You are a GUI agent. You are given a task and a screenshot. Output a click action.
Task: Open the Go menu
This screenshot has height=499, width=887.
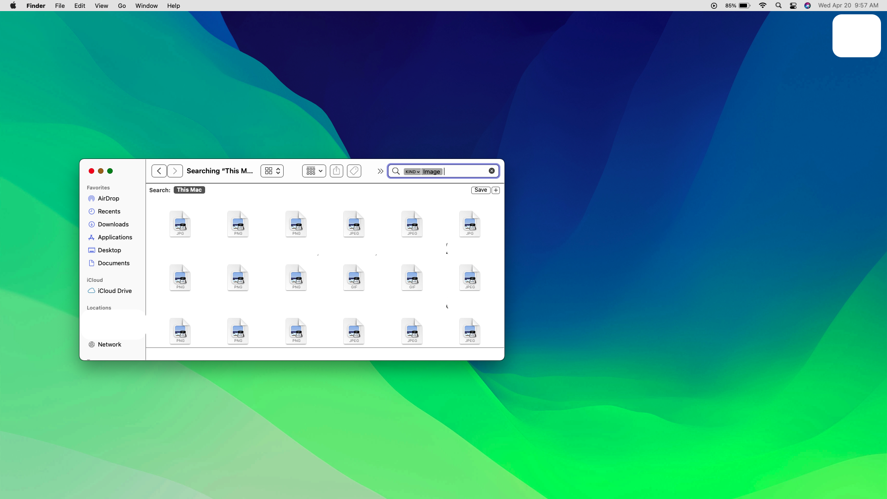tap(122, 6)
